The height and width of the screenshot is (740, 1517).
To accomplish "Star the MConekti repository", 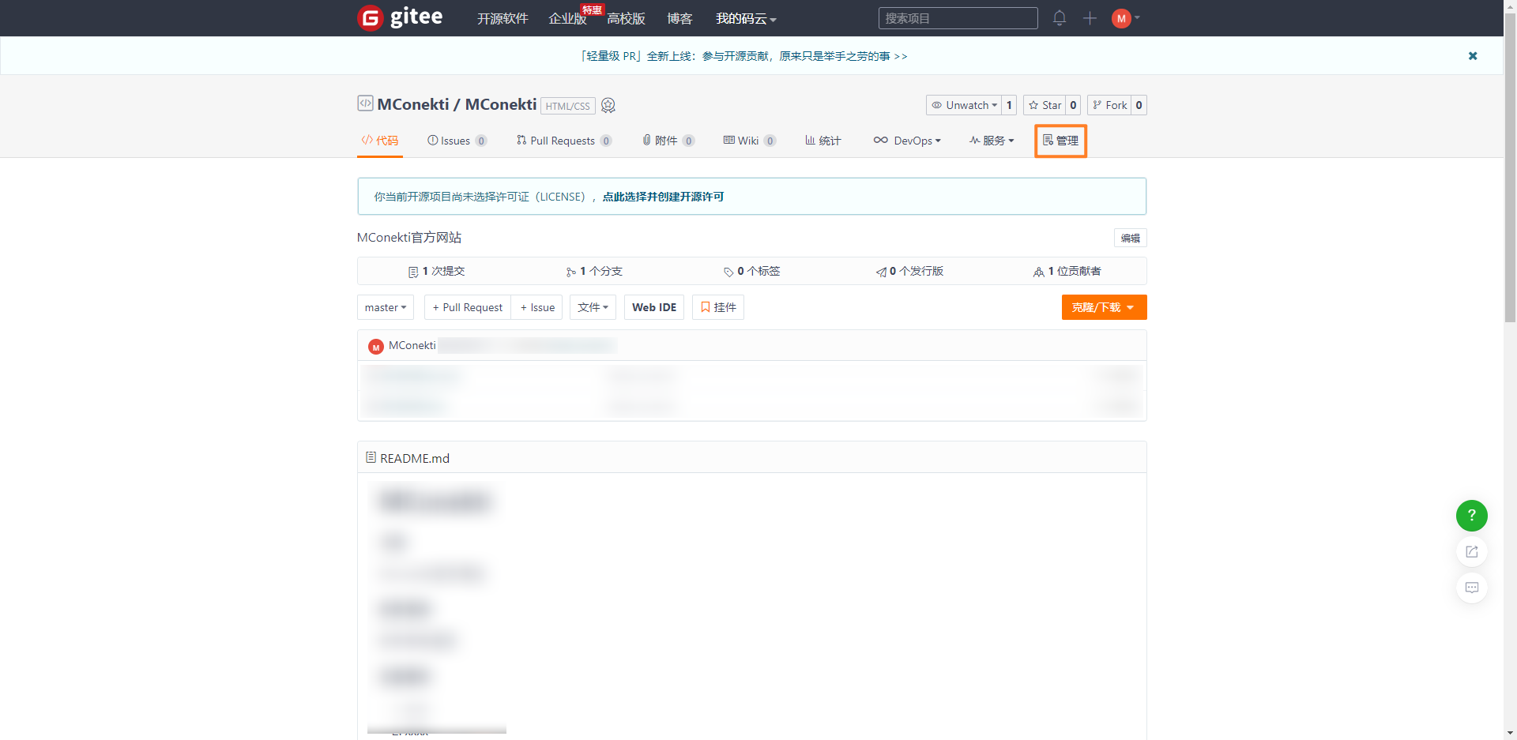I will pyautogui.click(x=1045, y=105).
